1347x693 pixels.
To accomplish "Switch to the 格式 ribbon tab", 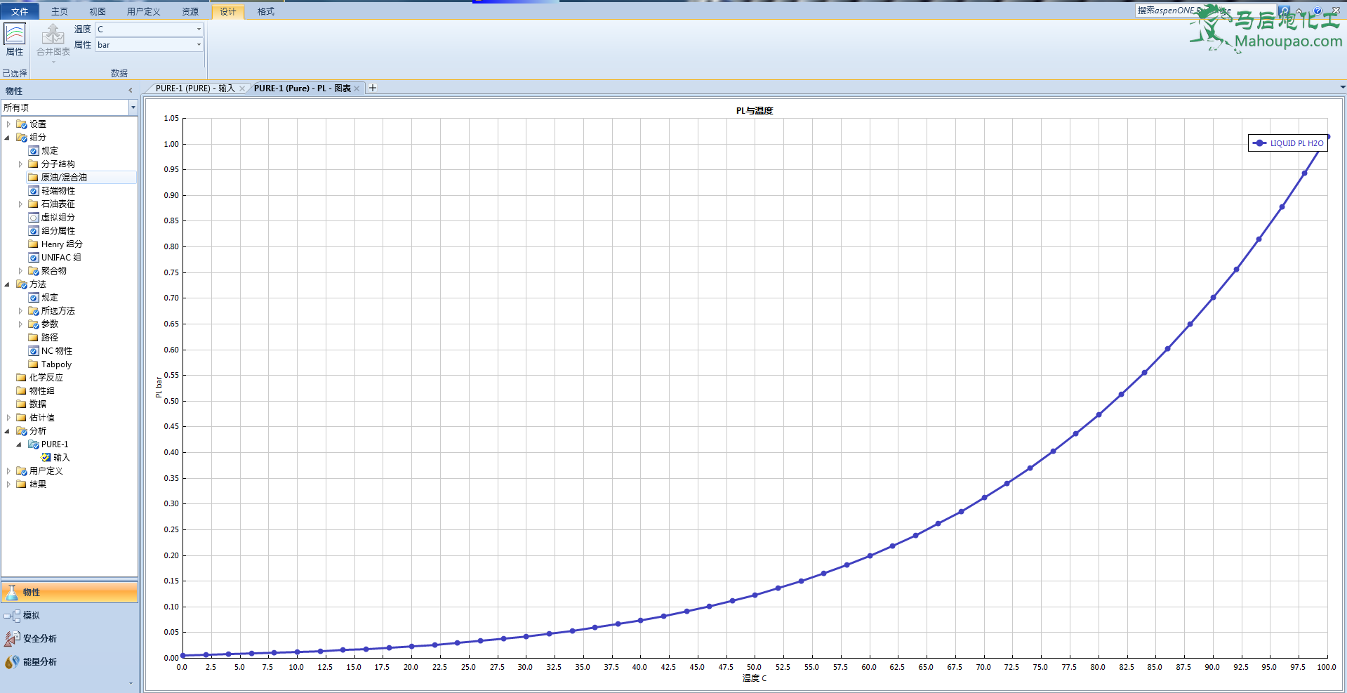I will point(266,11).
